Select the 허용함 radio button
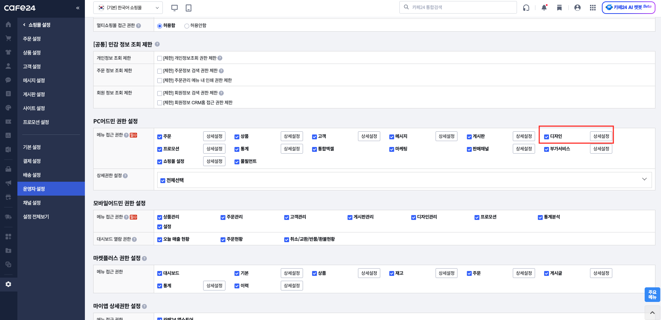The width and height of the screenshot is (661, 320). 160,26
